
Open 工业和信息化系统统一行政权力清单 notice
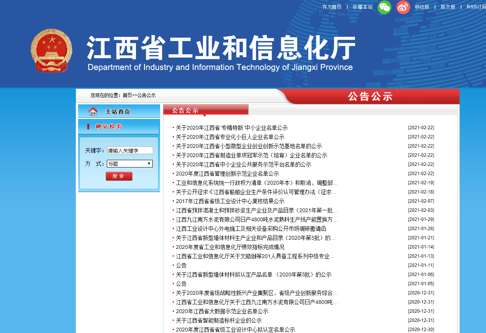coord(257,183)
